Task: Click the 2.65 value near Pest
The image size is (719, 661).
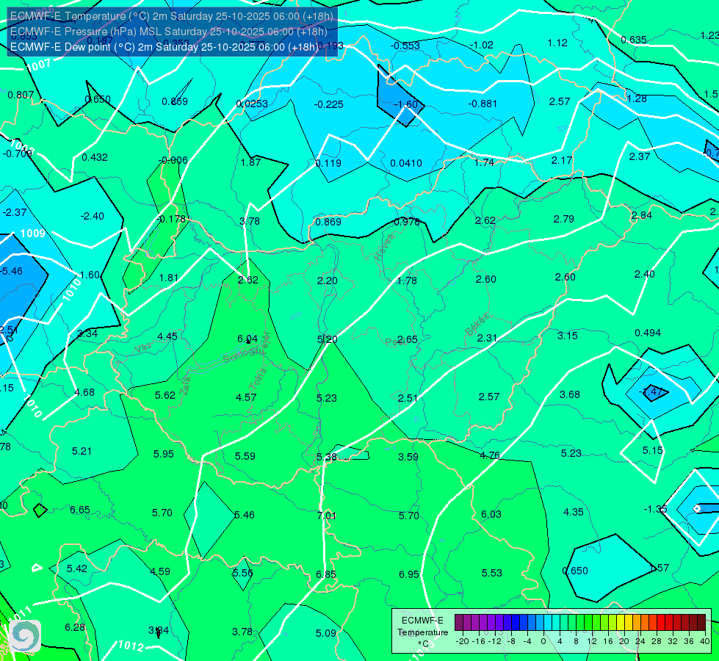Action: point(407,339)
